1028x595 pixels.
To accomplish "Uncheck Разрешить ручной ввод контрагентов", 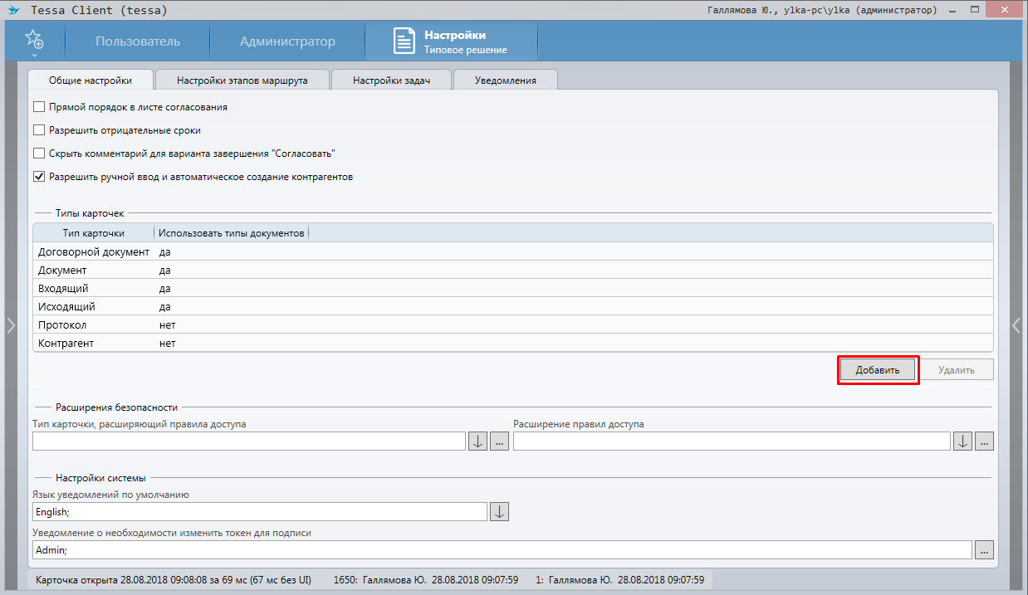I will [x=39, y=177].
